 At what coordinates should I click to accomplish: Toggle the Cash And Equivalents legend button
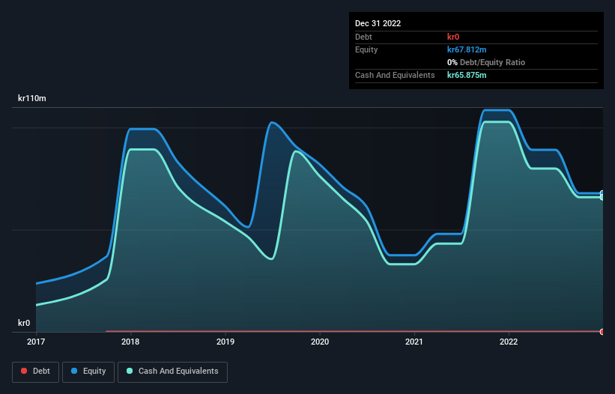(x=172, y=372)
